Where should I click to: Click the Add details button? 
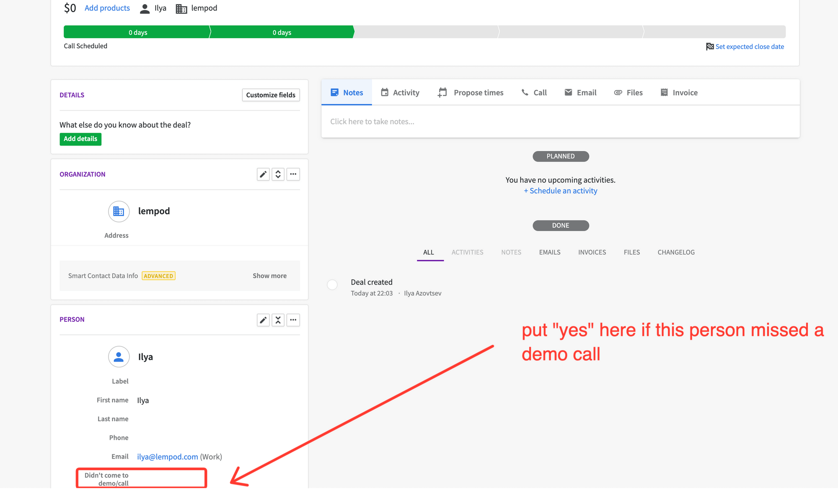(x=80, y=139)
